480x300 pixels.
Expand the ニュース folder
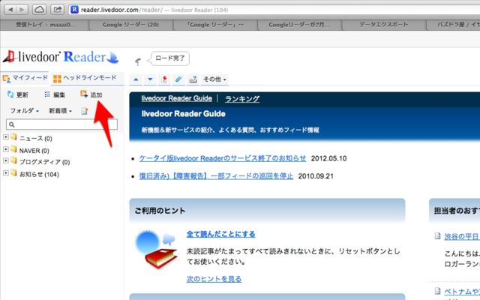pos(5,136)
